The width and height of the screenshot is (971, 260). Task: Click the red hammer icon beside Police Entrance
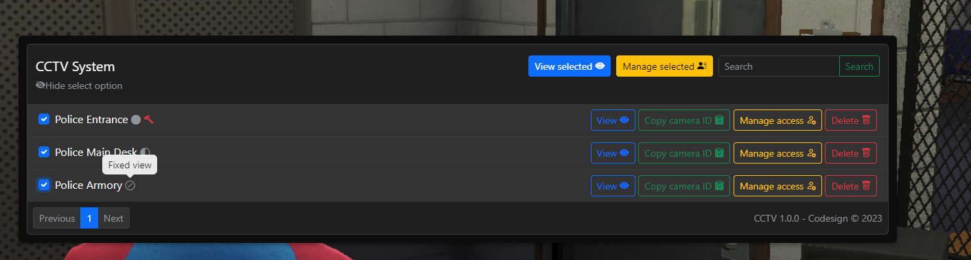click(x=149, y=120)
